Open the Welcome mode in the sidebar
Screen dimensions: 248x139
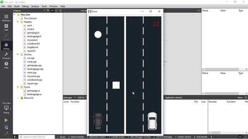point(6,18)
